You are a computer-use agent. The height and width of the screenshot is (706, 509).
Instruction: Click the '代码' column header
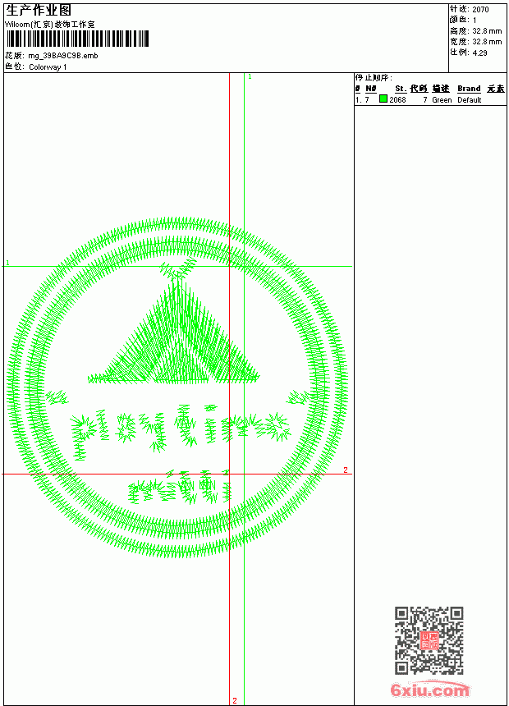coord(419,89)
